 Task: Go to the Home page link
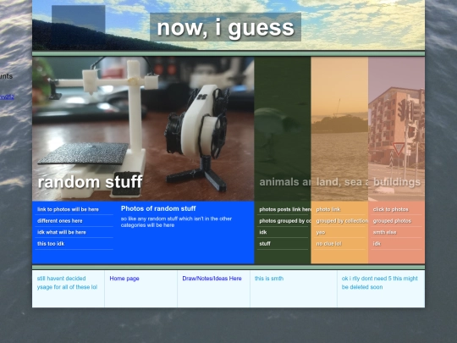[x=124, y=279]
